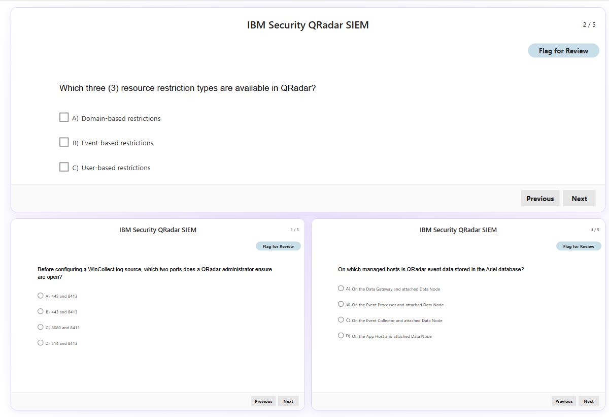This screenshot has width=609, height=417.
Task: Click Previous in the question 1 card
Action: (263, 401)
